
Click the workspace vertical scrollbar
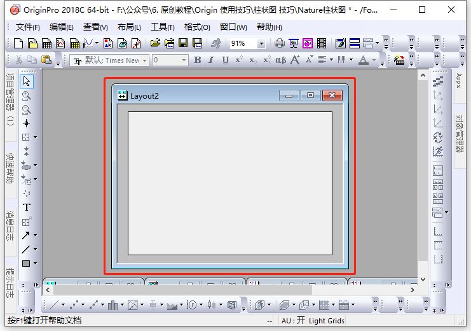(423, 178)
